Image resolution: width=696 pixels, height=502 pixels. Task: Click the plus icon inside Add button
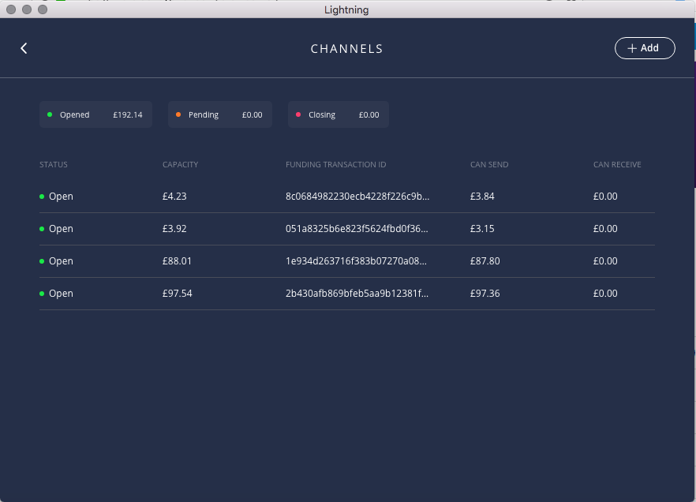631,48
